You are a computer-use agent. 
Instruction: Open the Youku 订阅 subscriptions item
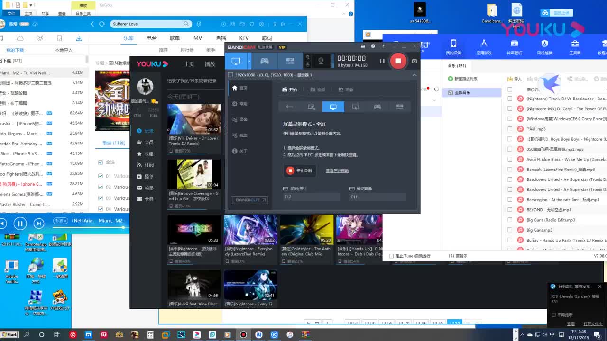(x=145, y=165)
